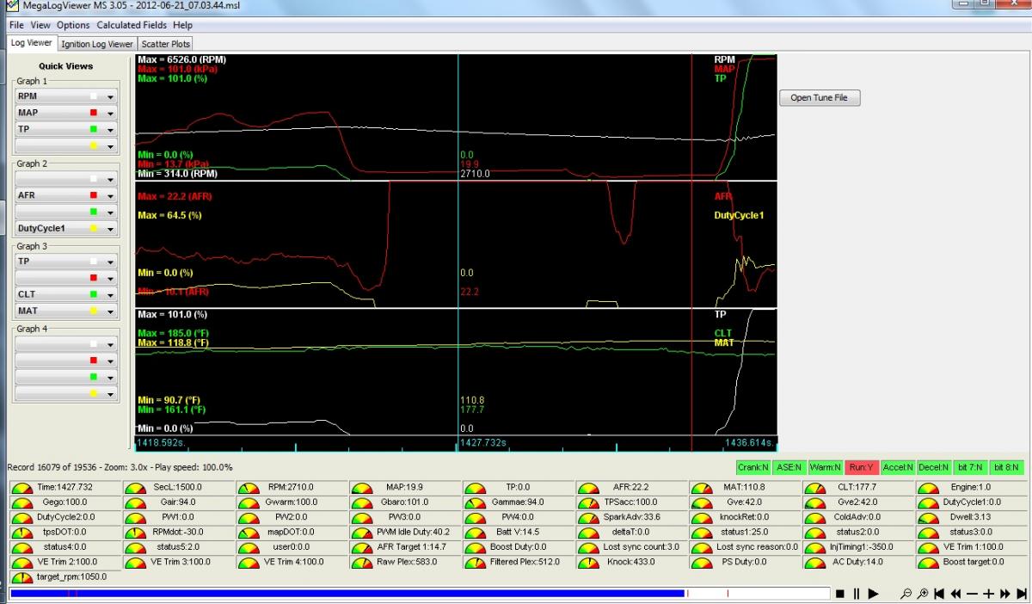Toggle the Run:Y status indicator
Viewport: 1032px width, 604px height.
tap(863, 467)
